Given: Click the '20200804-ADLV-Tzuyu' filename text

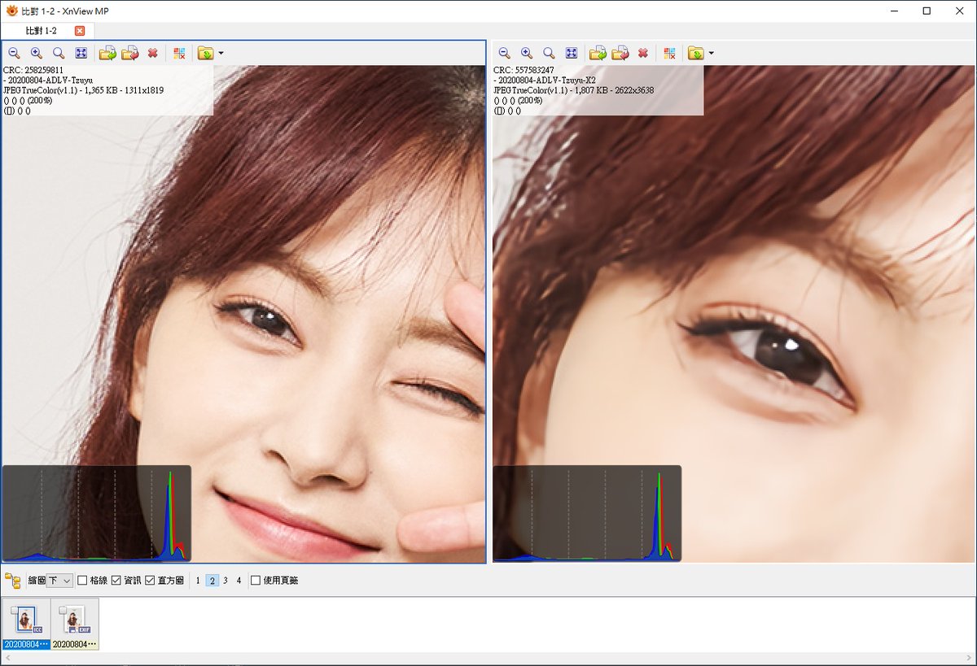Looking at the screenshot, I should pyautogui.click(x=49, y=81).
